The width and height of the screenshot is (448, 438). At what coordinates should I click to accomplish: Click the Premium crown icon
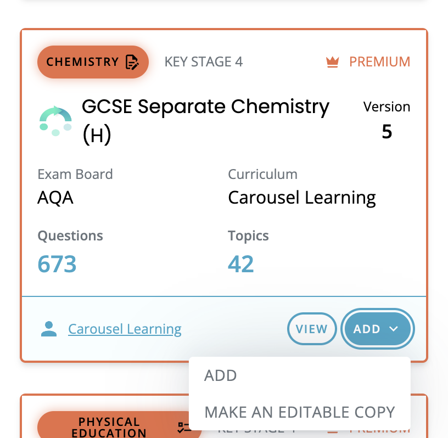332,62
